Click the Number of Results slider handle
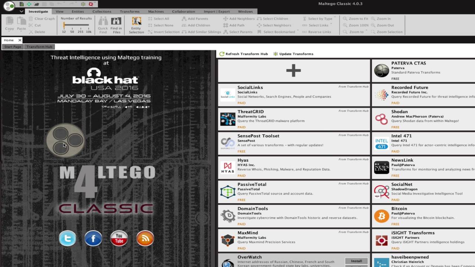 (x=64, y=25)
